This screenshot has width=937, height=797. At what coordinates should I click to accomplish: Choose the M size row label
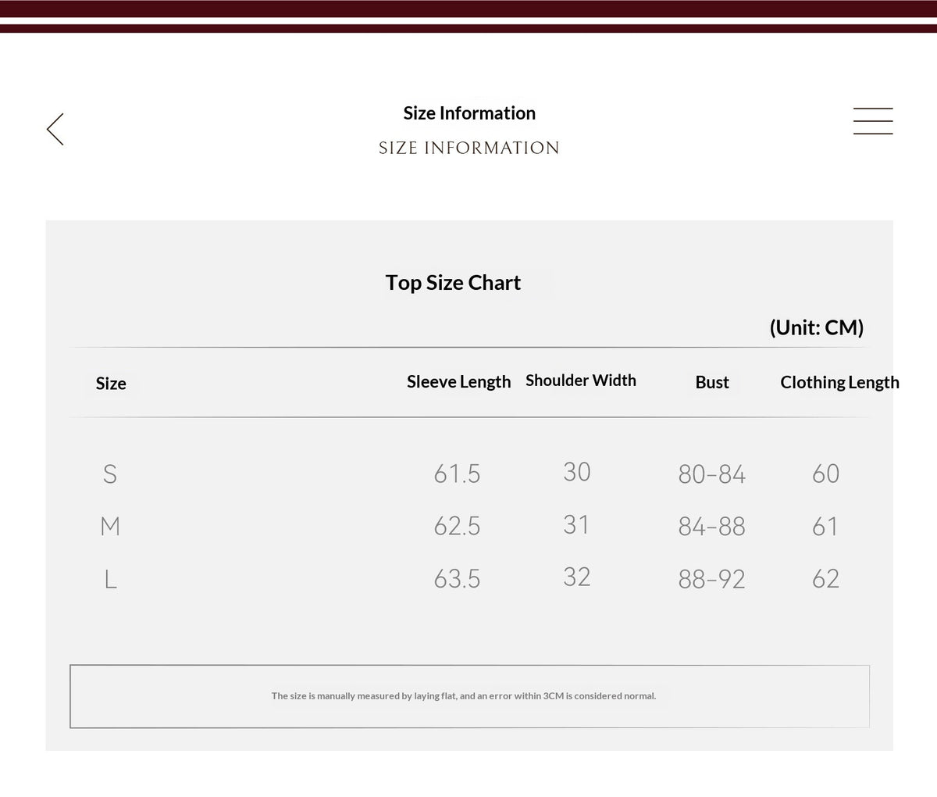(110, 526)
